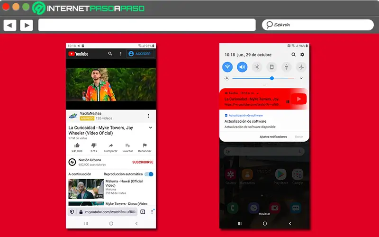379x237 pixels.
Task: Tap right phone home button
Action: point(265,223)
